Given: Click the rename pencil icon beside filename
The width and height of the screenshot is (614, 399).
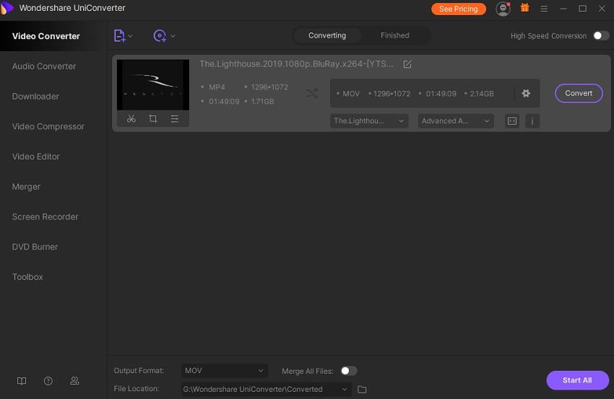Looking at the screenshot, I should [407, 64].
